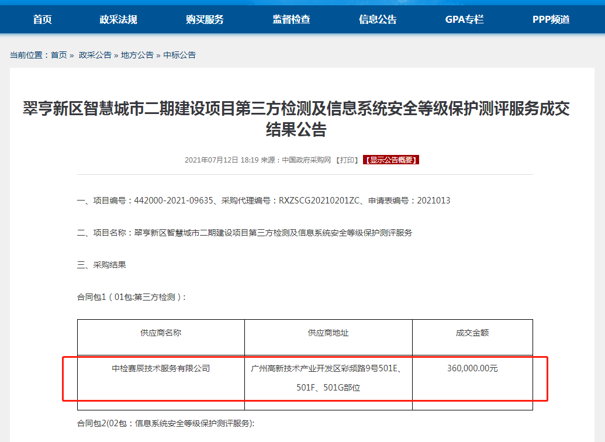Click the 合同包2(02包 label line
Viewport: 605px width, 442px height.
[166, 423]
